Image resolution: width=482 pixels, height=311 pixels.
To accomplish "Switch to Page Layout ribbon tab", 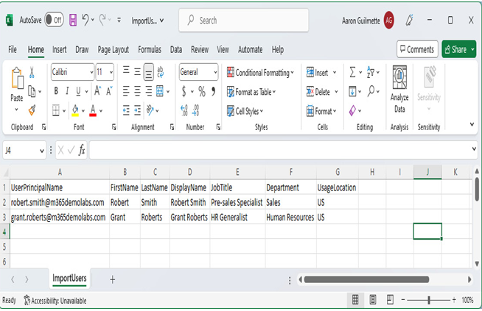I will pos(113,49).
